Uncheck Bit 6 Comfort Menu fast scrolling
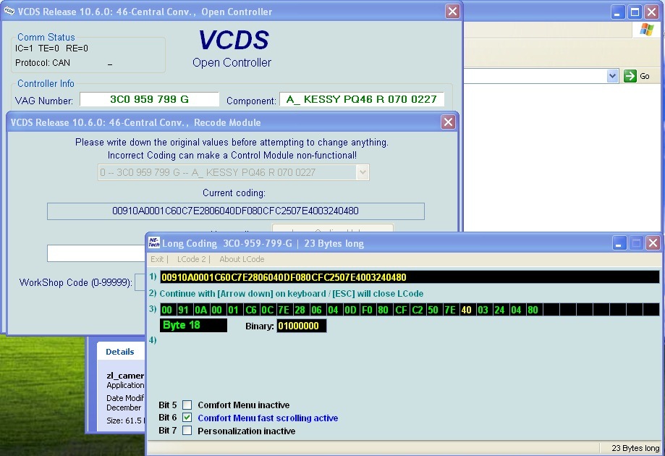Viewport: 665px width, 456px height. 187,418
